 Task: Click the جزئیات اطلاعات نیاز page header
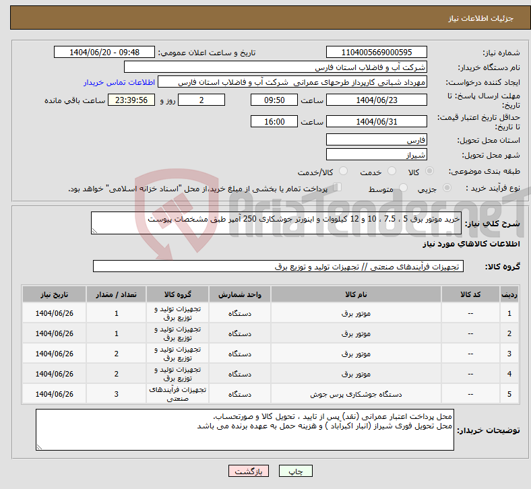click(x=480, y=18)
